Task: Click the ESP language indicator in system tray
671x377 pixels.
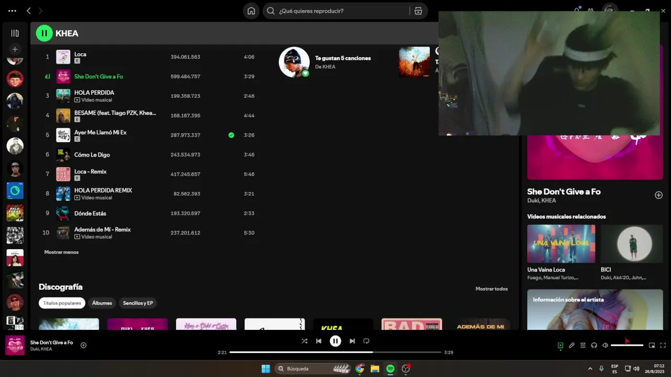Action: coord(614,369)
